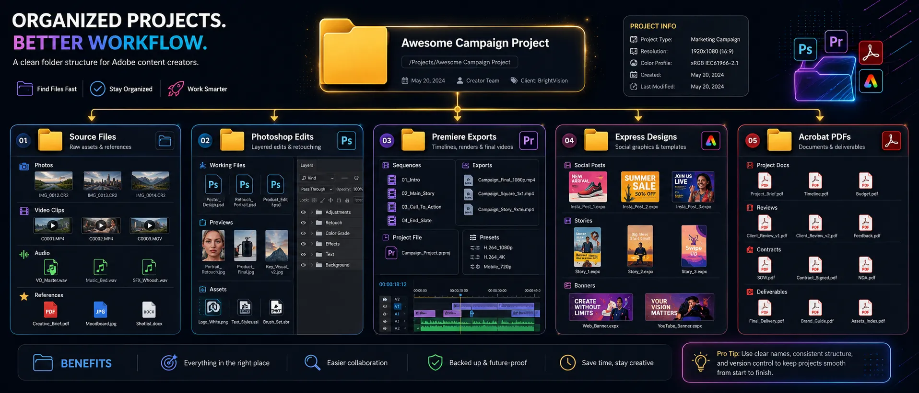Open the Budget.pdf document icon
Image resolution: width=919 pixels, height=393 pixels.
(865, 181)
